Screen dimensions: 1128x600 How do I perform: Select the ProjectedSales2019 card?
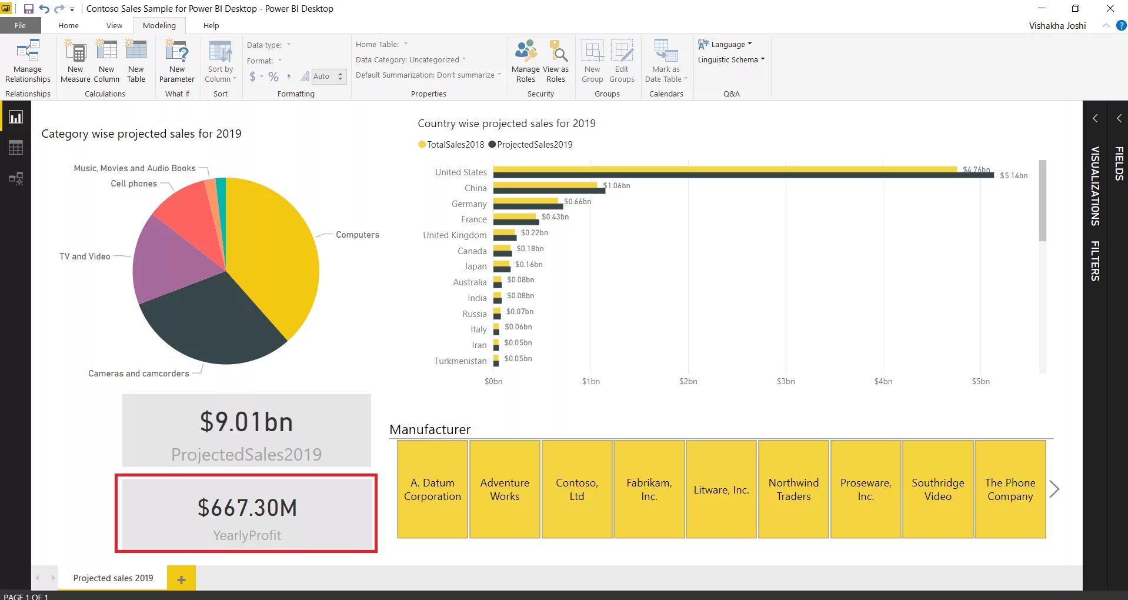click(246, 431)
